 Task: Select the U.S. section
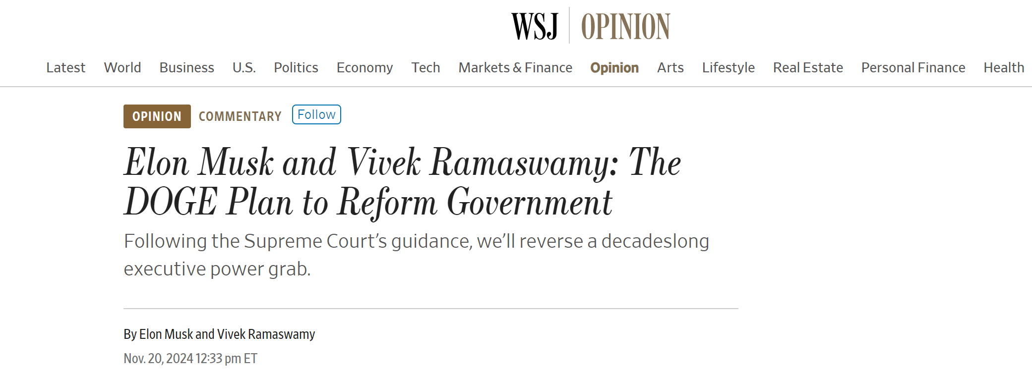pos(244,67)
